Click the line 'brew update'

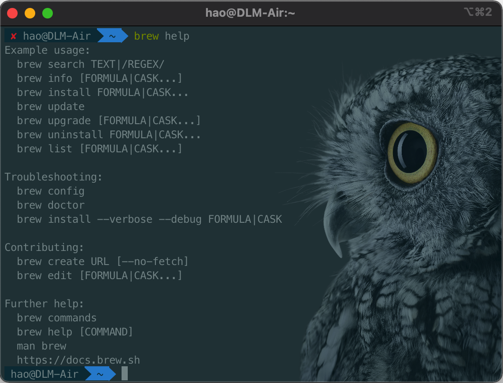[x=51, y=107]
